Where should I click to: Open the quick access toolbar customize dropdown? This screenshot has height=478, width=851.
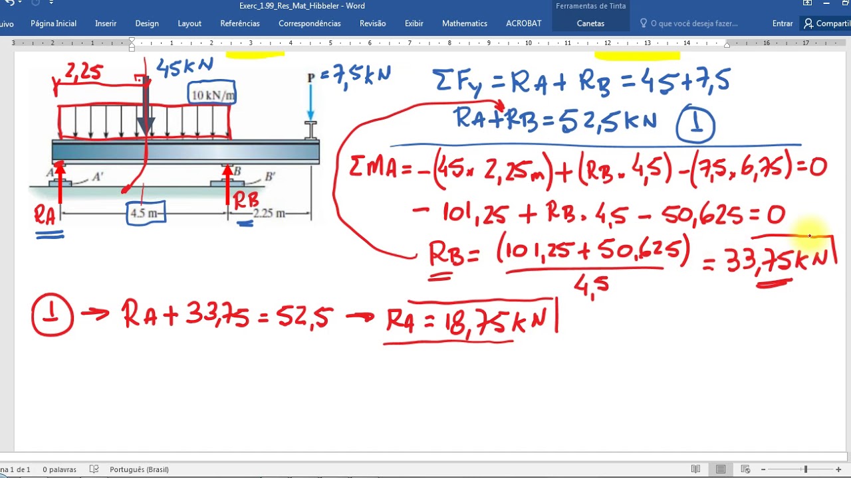(x=51, y=3)
